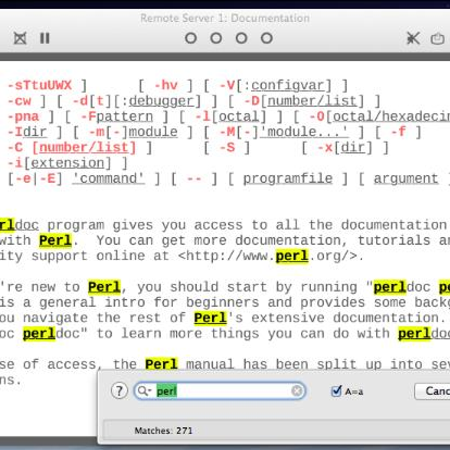
Task: Click the share icon at toolbar right edge
Action: (x=437, y=39)
